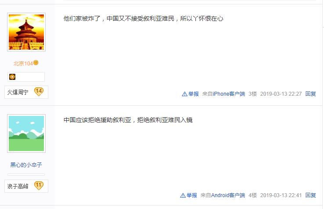Report the 3楼 post via 举报

[194, 94]
